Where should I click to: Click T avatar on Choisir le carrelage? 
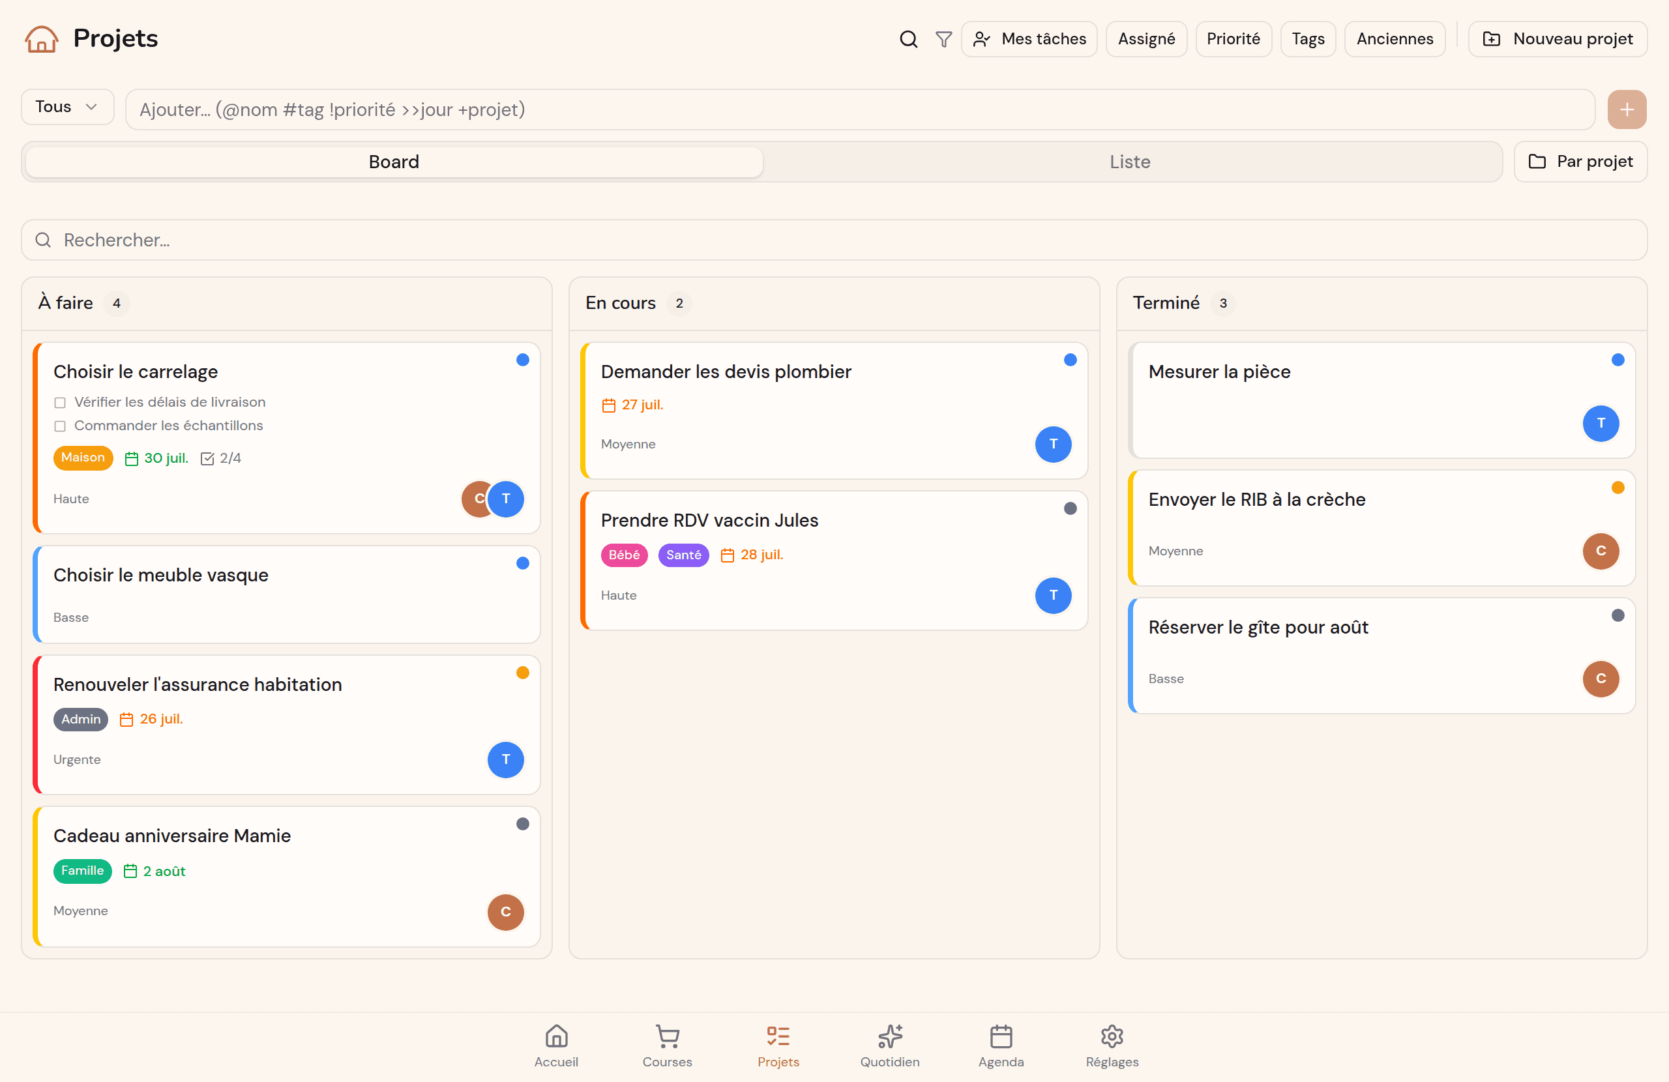pyautogui.click(x=506, y=499)
